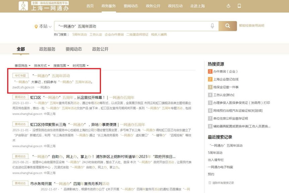Click hot resource 网络预约出租汽车运输证核发[延续]
Viewport: 289px width, 193px height.
tap(238, 111)
